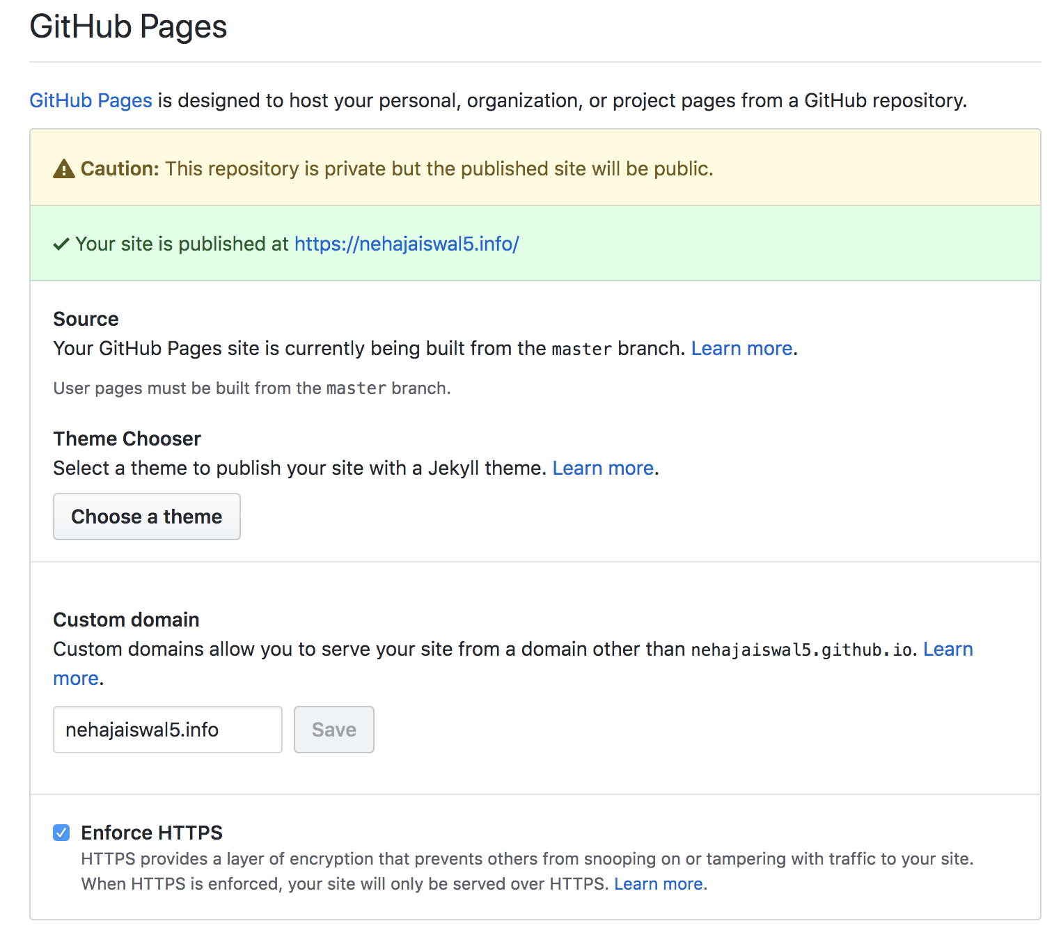The image size is (1061, 944).
Task: Open Learn more link for Jekyll theme
Action: point(603,468)
